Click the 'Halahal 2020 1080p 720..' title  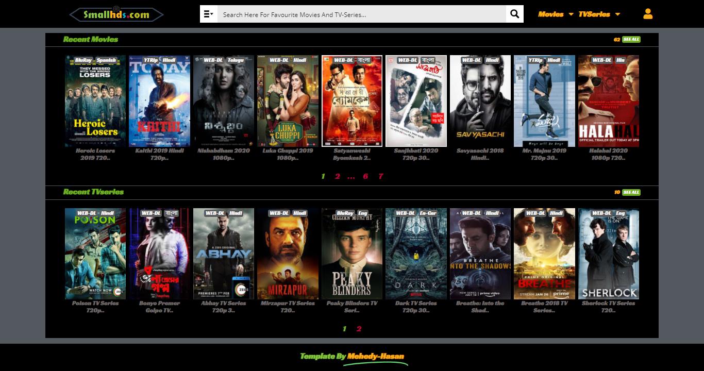coord(609,154)
